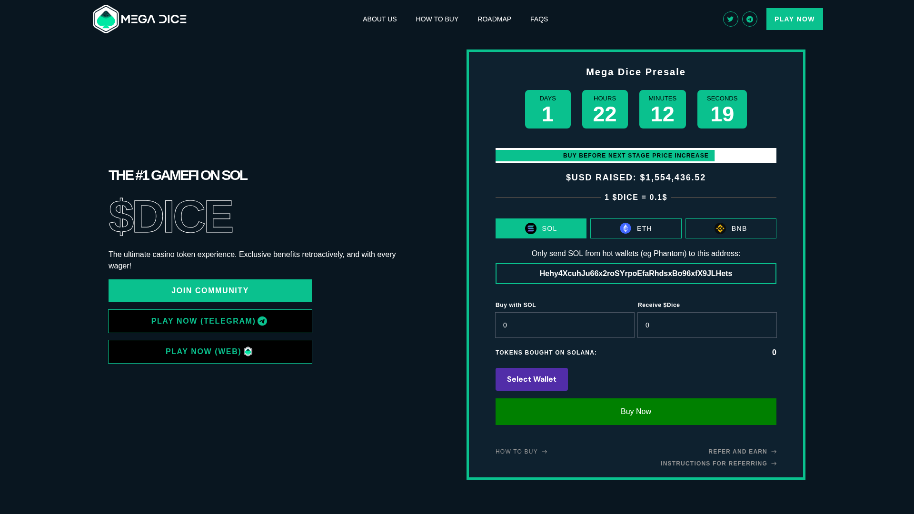This screenshot has height=514, width=914.
Task: Click the presale stage progress bar
Action: pos(636,156)
